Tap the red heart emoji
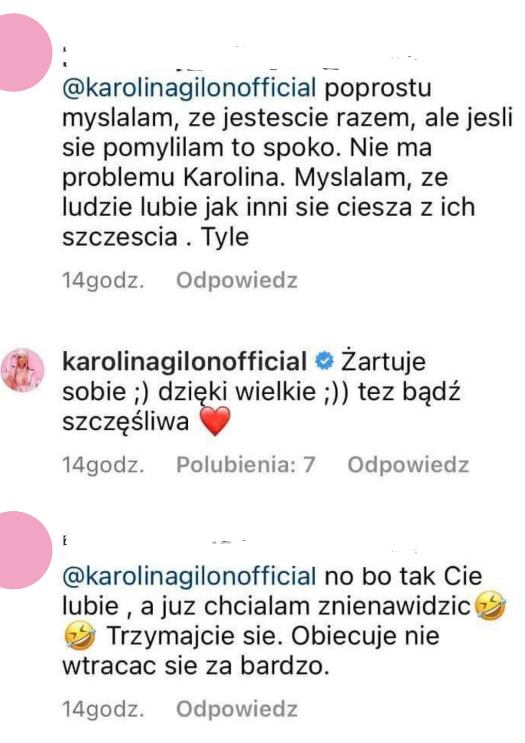Image resolution: width=525 pixels, height=743 pixels. 215,421
